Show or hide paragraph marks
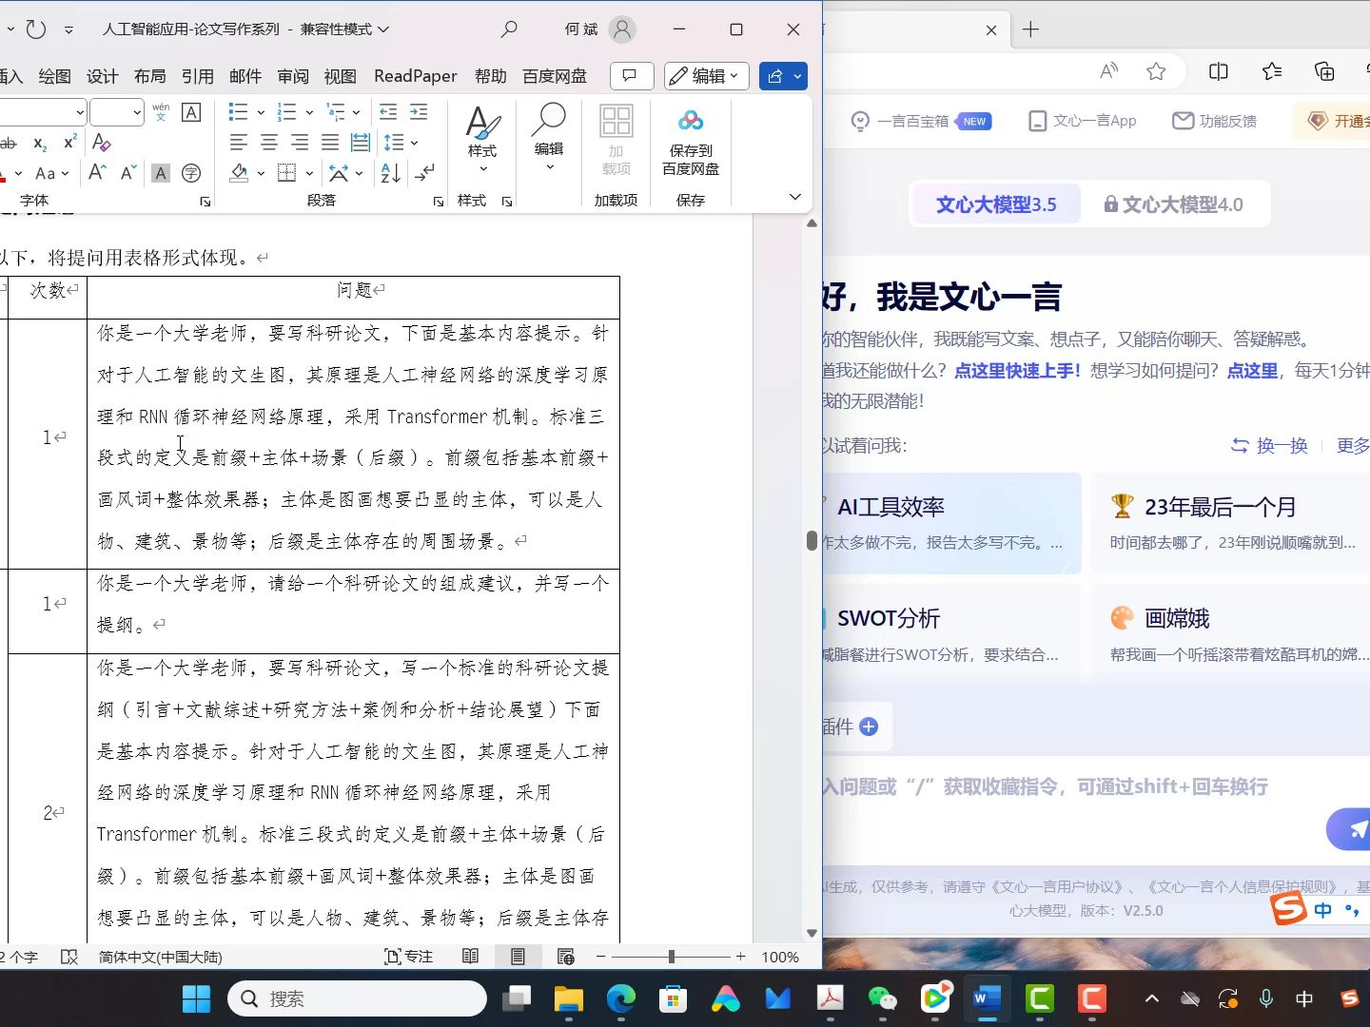1370x1027 pixels. (x=424, y=173)
